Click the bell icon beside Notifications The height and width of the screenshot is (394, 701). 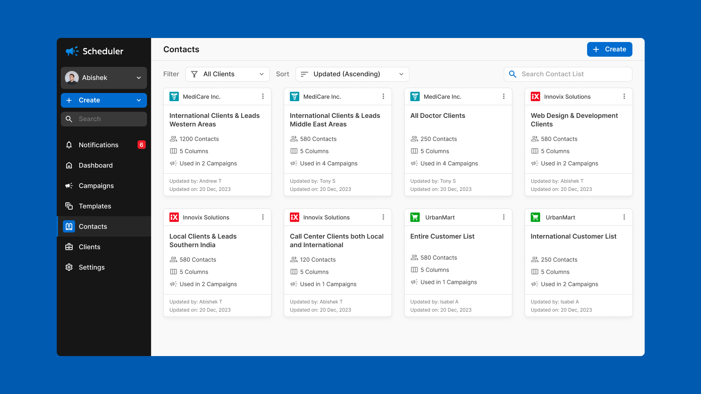click(x=69, y=145)
